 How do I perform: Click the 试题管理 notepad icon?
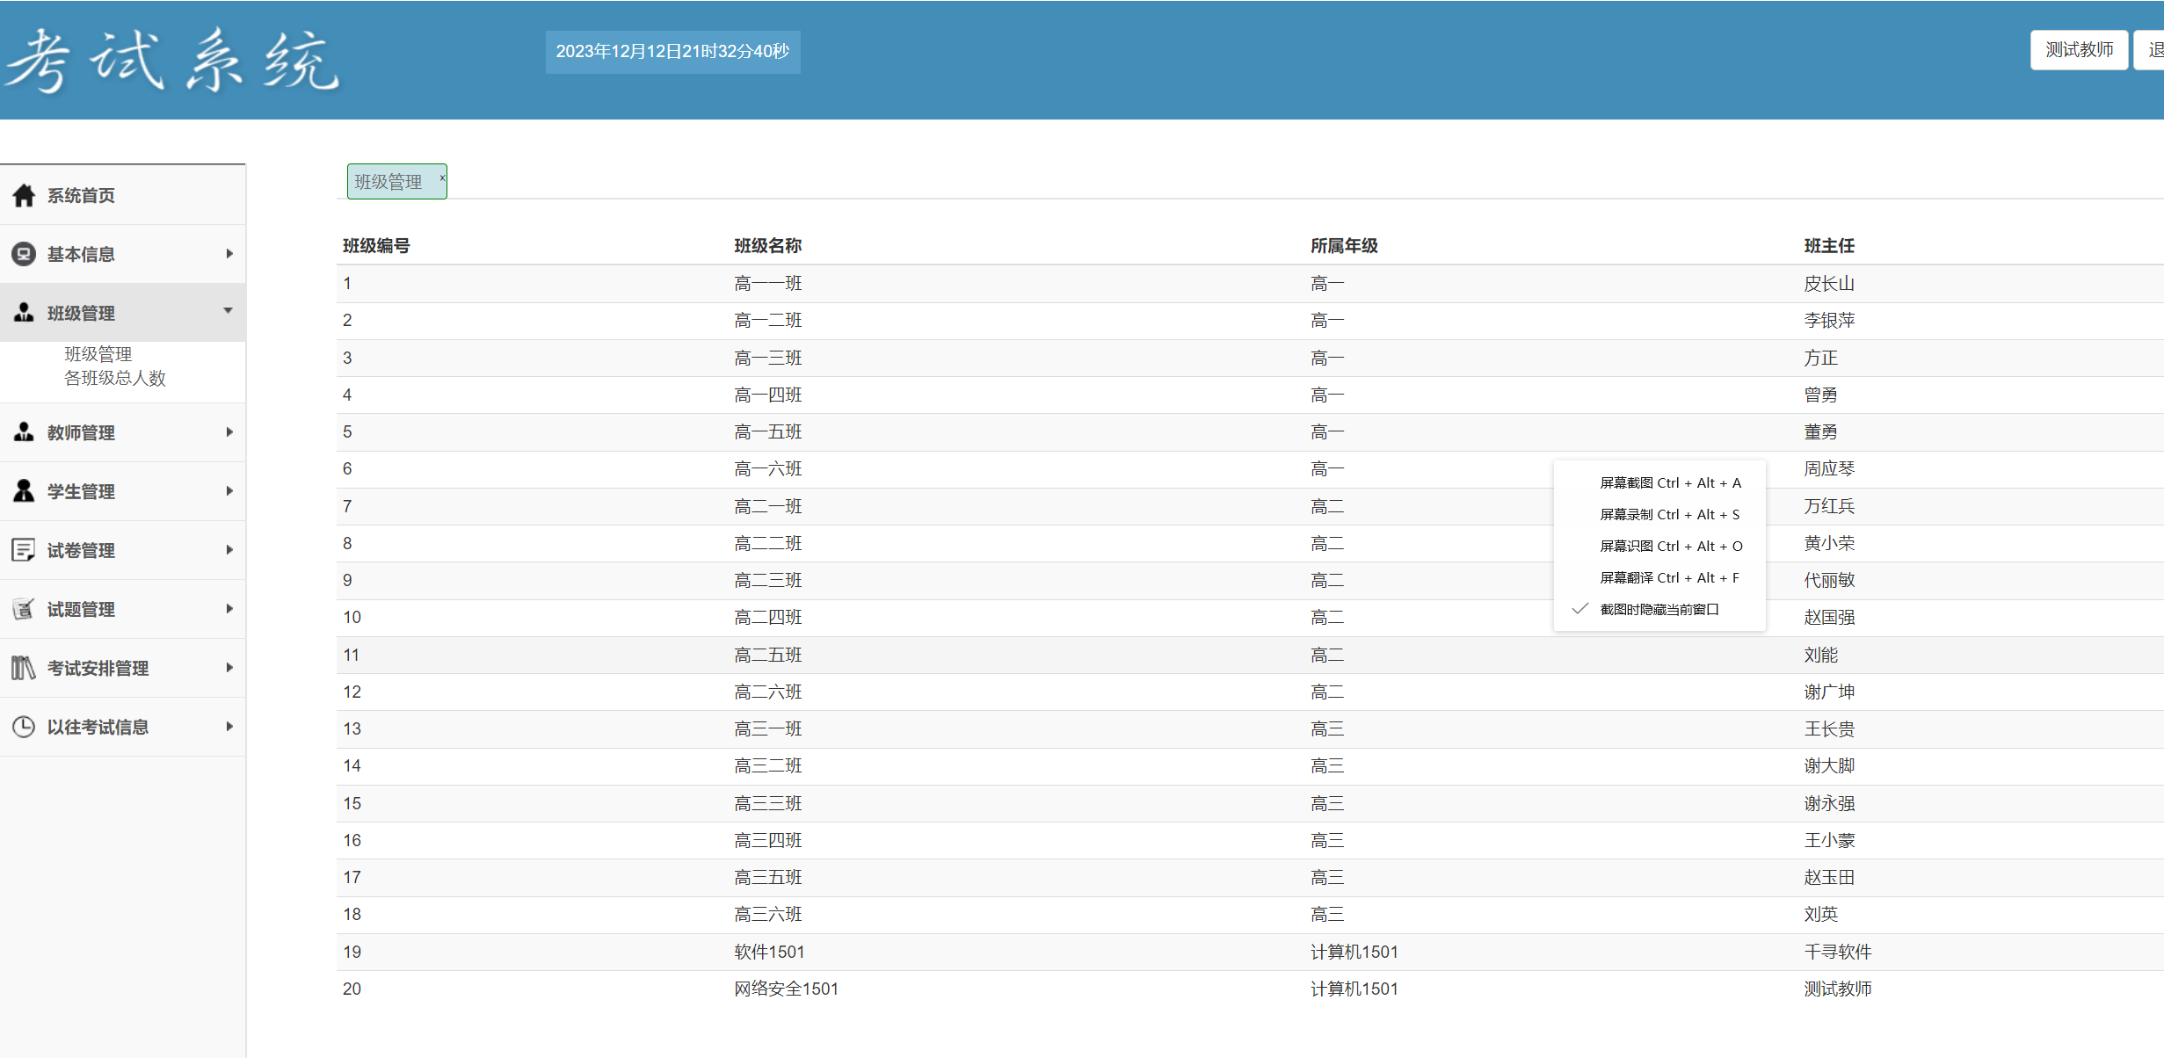click(x=24, y=609)
